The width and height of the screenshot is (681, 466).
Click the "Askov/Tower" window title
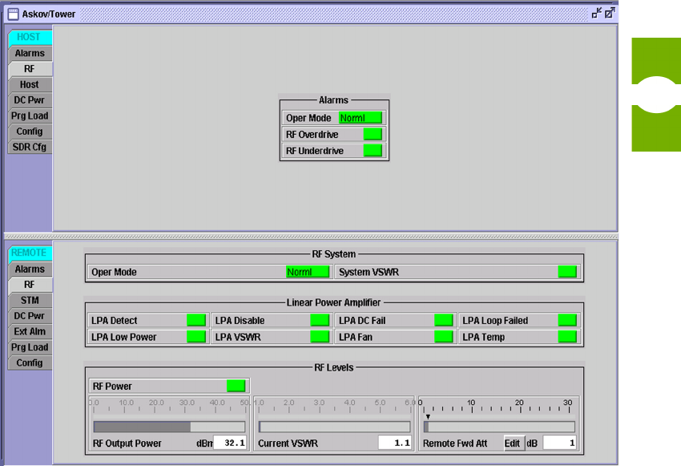tap(49, 14)
